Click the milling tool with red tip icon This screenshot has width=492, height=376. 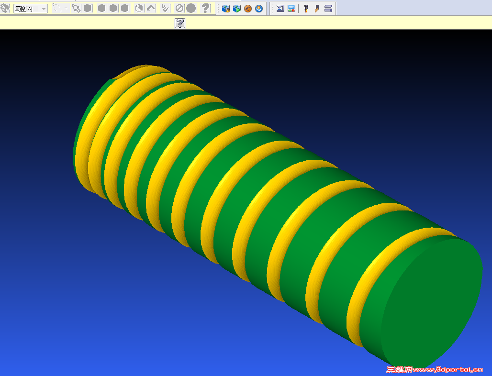tap(306, 9)
